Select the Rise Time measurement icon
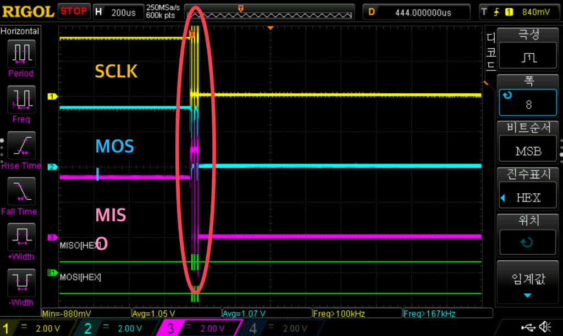Viewport: 563px width, 336px height. pyautogui.click(x=21, y=145)
